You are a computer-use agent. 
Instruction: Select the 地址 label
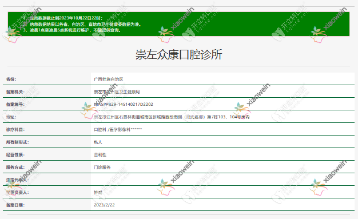point(11,117)
